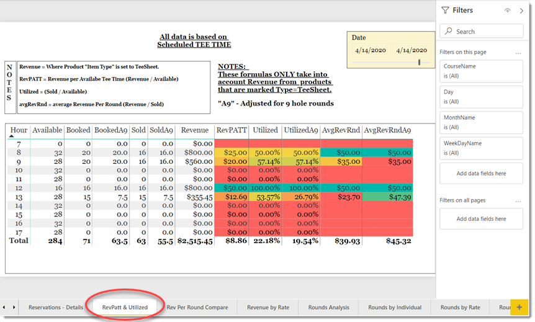
Task: Show previous page tabs with left arrow
Action: coord(4,307)
